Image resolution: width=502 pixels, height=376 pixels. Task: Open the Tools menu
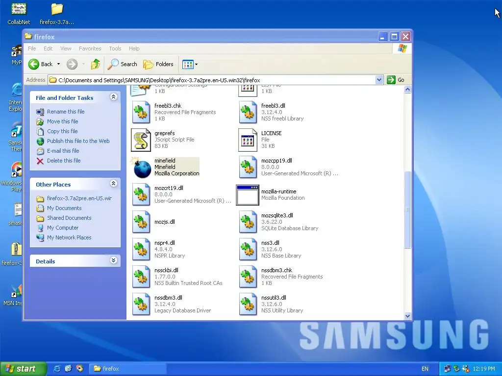(115, 48)
